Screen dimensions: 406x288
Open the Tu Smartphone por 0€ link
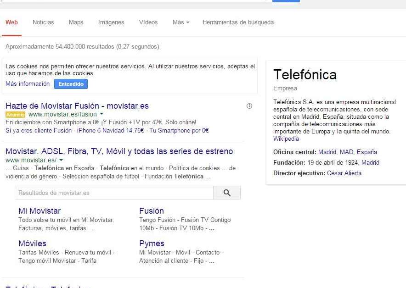point(179,131)
